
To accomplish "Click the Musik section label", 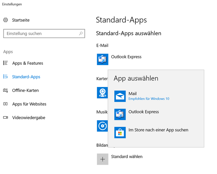I will point(102,112).
